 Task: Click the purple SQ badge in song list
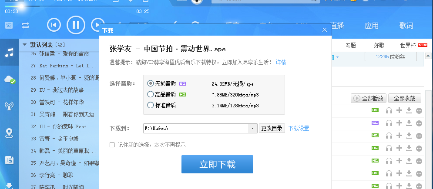coord(375,123)
